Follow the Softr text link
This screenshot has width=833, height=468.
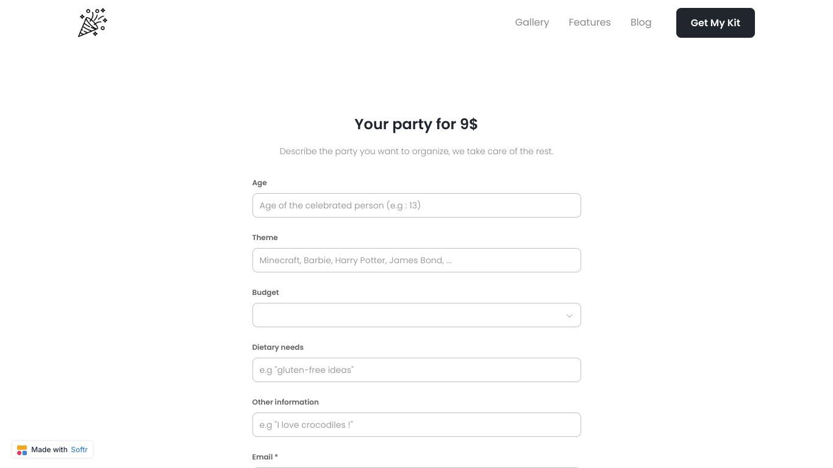(79, 450)
